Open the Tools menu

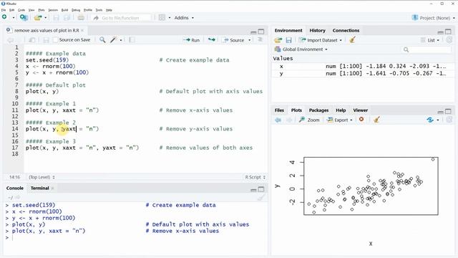[x=99, y=10]
